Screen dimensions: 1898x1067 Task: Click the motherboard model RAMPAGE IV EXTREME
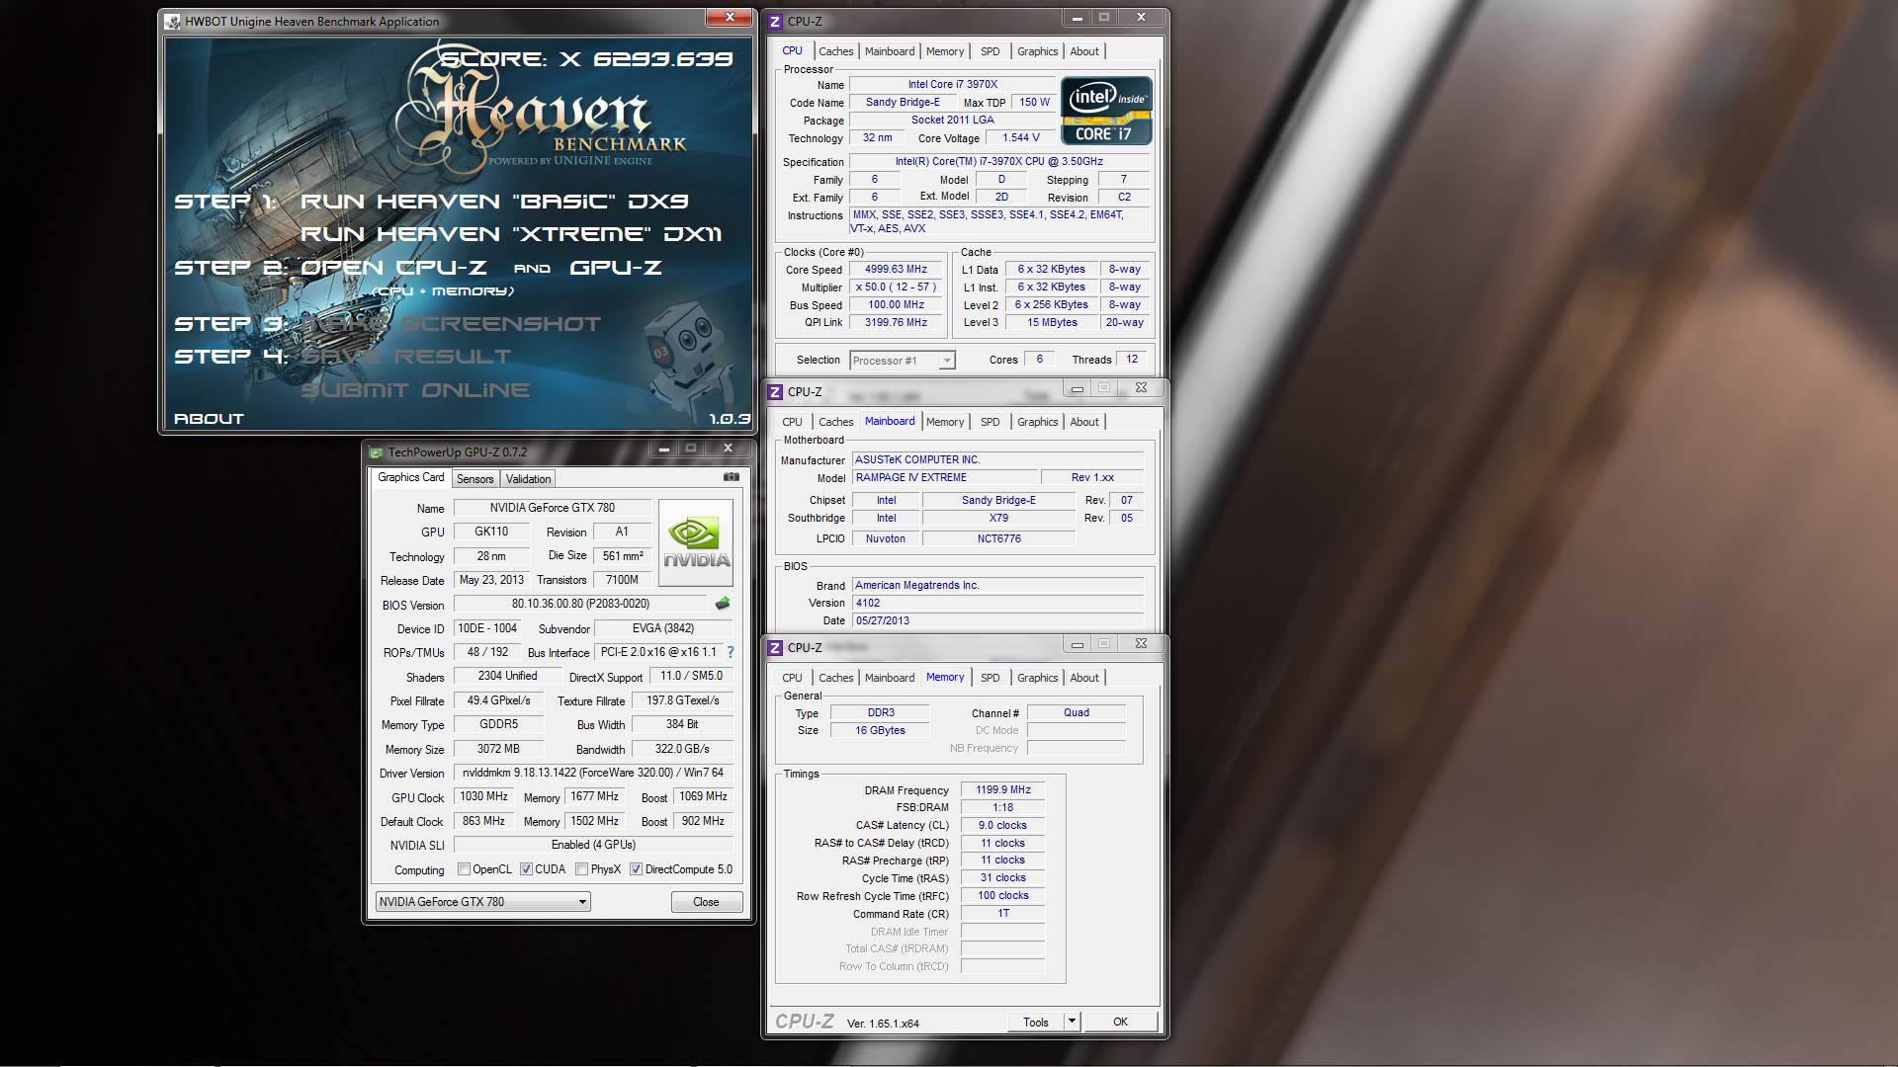944,478
